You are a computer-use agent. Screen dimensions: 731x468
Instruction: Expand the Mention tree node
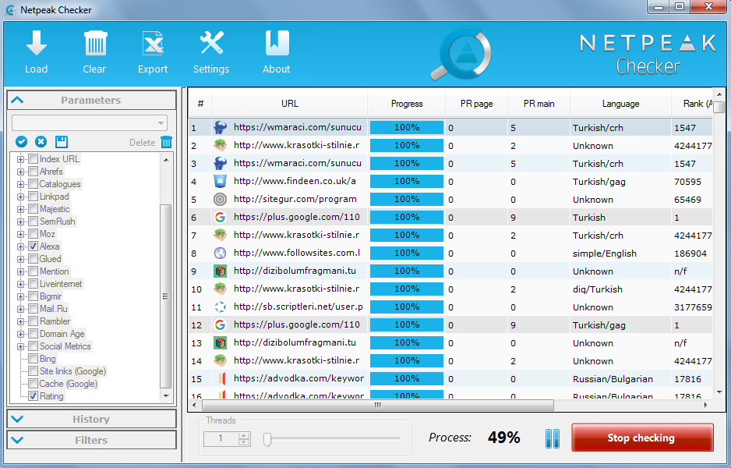click(x=20, y=271)
